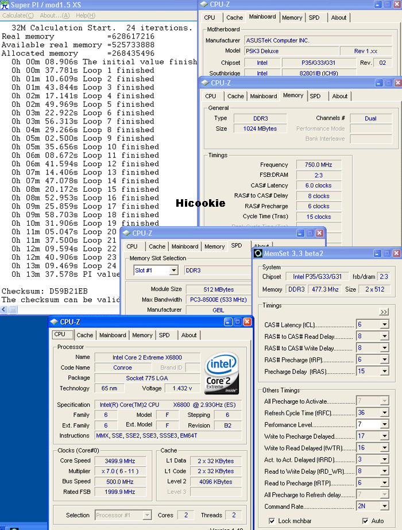The image size is (402, 530).
Task: Minimize the CPU-Z SPD window
Action: click(300, 233)
